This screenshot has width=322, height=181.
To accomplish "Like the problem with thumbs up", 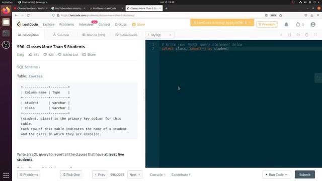I will pos(31,55).
